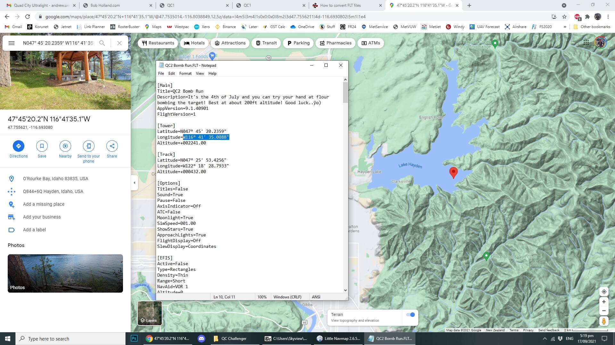
Task: Filter map by Pharmacies
Action: (x=335, y=43)
